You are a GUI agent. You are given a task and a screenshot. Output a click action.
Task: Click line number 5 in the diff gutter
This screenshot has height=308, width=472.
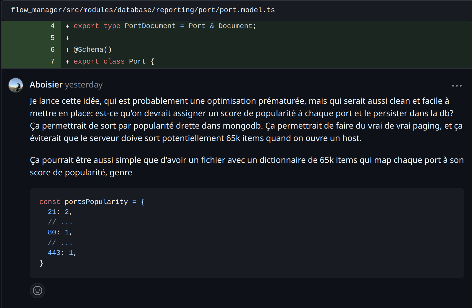(x=52, y=38)
